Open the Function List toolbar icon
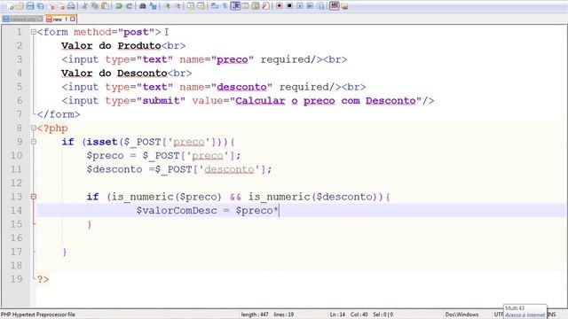Screen dimensions: 568x319 tap(266, 6)
